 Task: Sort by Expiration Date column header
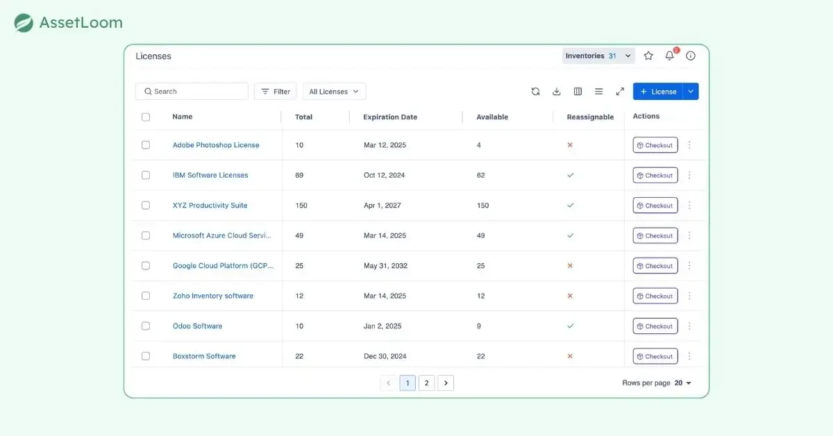390,117
